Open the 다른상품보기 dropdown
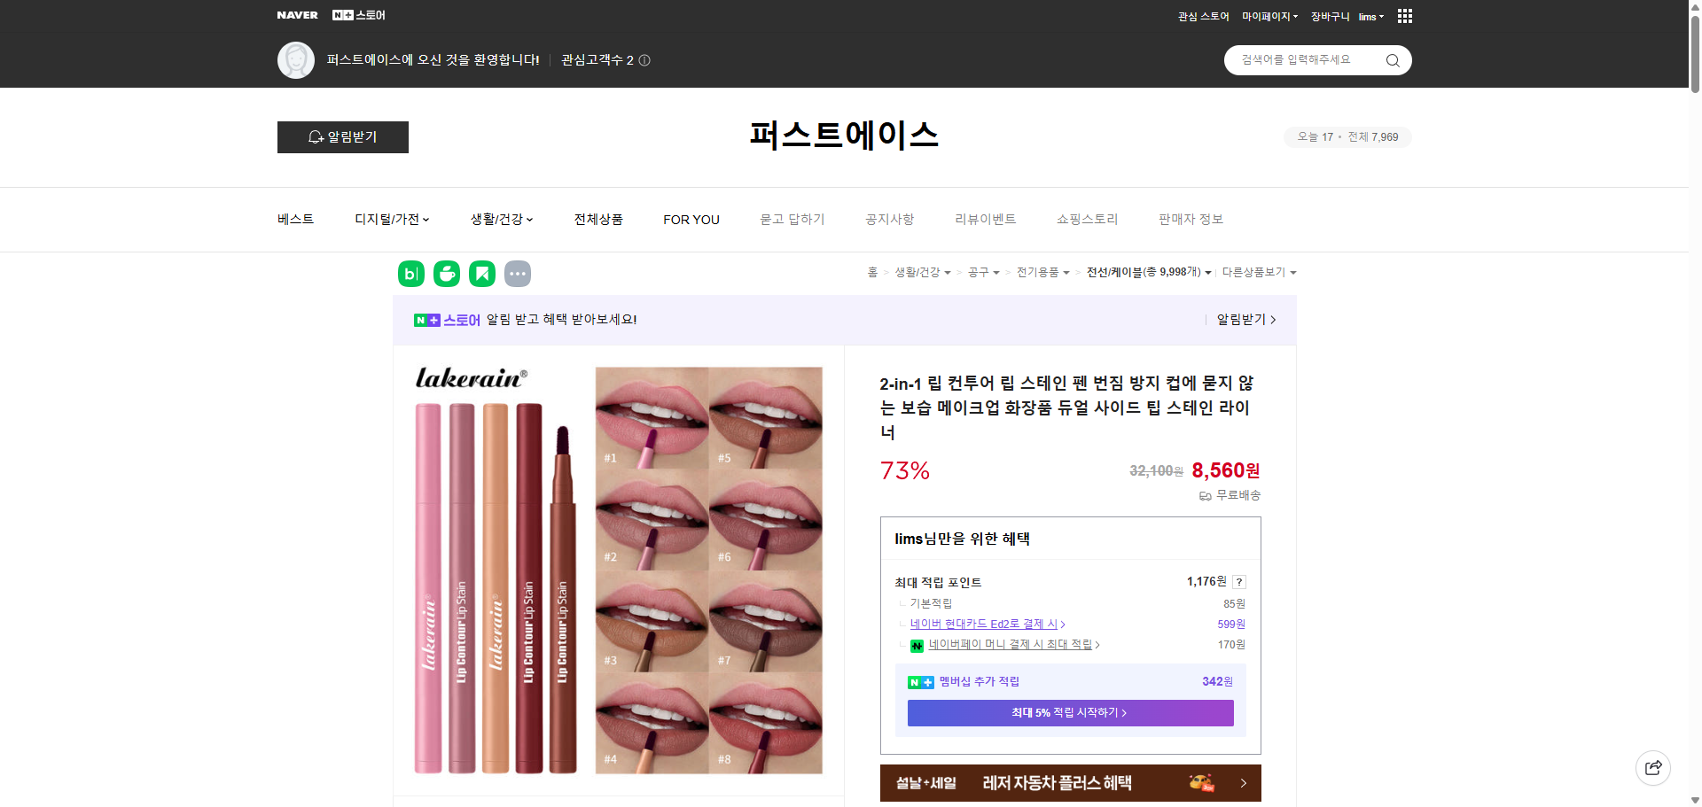Image resolution: width=1702 pixels, height=807 pixels. (x=1259, y=272)
